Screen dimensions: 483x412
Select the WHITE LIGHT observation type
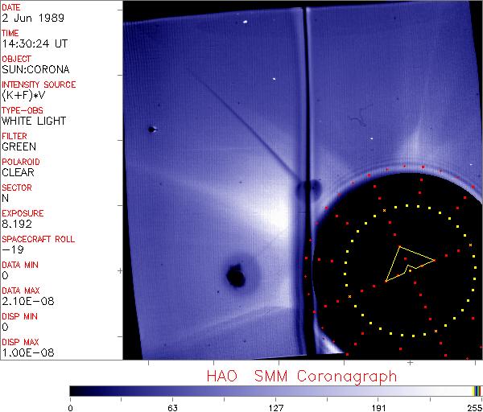click(34, 121)
